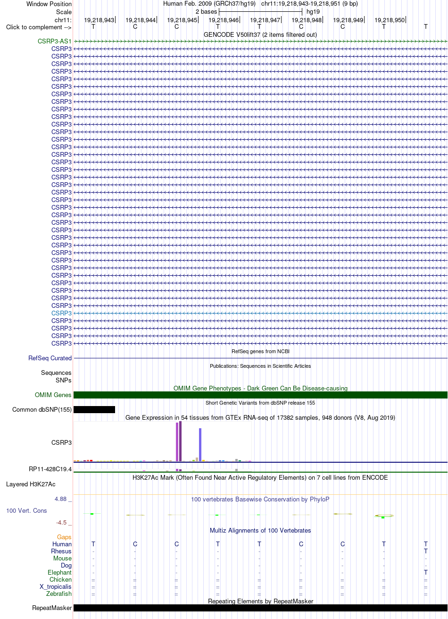Open the H3K27Ac Mark track title
The image size is (448, 619).
(x=260, y=477)
